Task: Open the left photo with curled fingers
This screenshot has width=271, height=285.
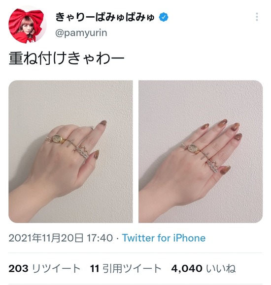Action: tap(70, 151)
